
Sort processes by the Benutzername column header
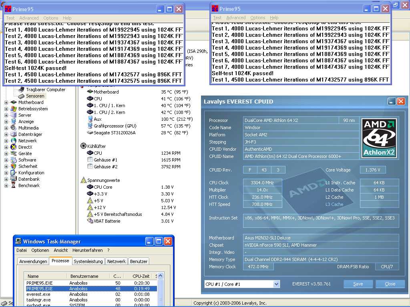coord(88,276)
